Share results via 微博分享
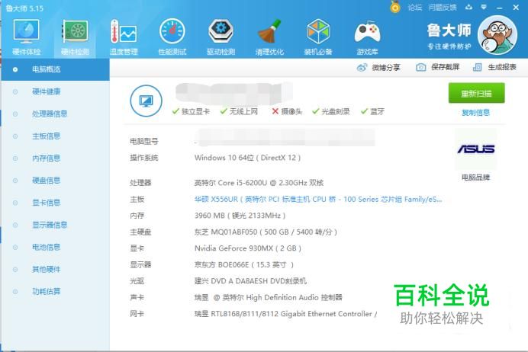This screenshot has height=352, width=528. point(378,68)
